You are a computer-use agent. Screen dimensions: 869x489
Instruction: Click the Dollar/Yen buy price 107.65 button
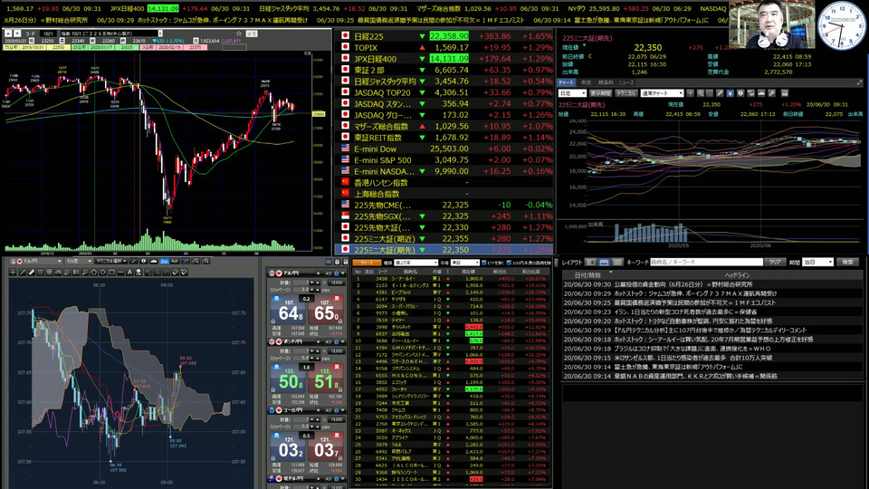coord(325,311)
